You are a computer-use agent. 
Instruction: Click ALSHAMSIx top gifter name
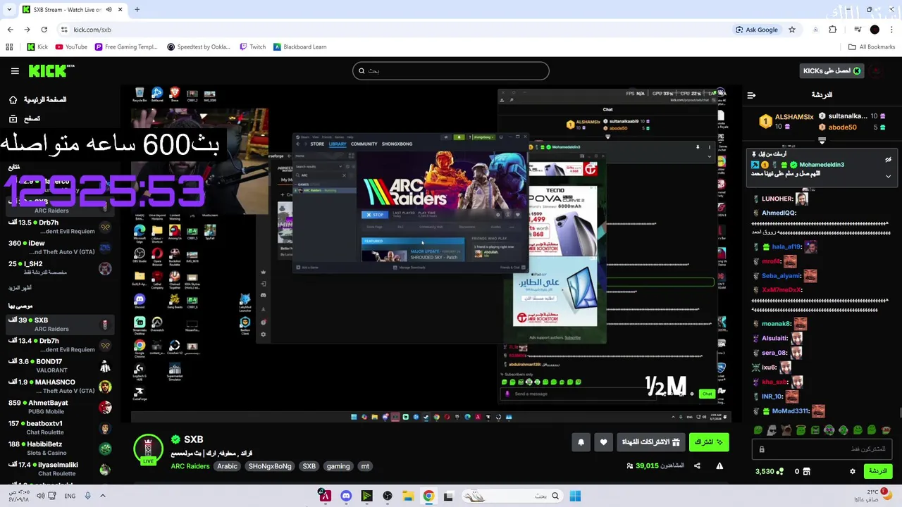pos(794,117)
